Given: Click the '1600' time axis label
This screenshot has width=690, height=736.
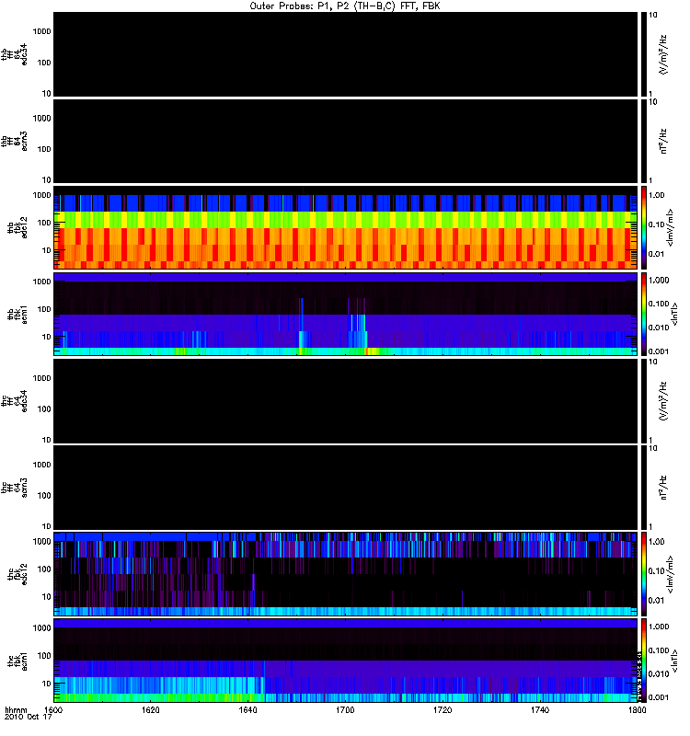Looking at the screenshot, I should (53, 709).
